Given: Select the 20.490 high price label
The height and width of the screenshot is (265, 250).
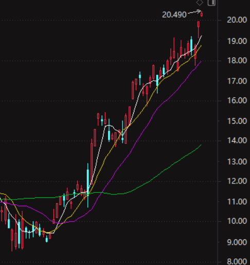Looking at the screenshot, I should pyautogui.click(x=174, y=15).
